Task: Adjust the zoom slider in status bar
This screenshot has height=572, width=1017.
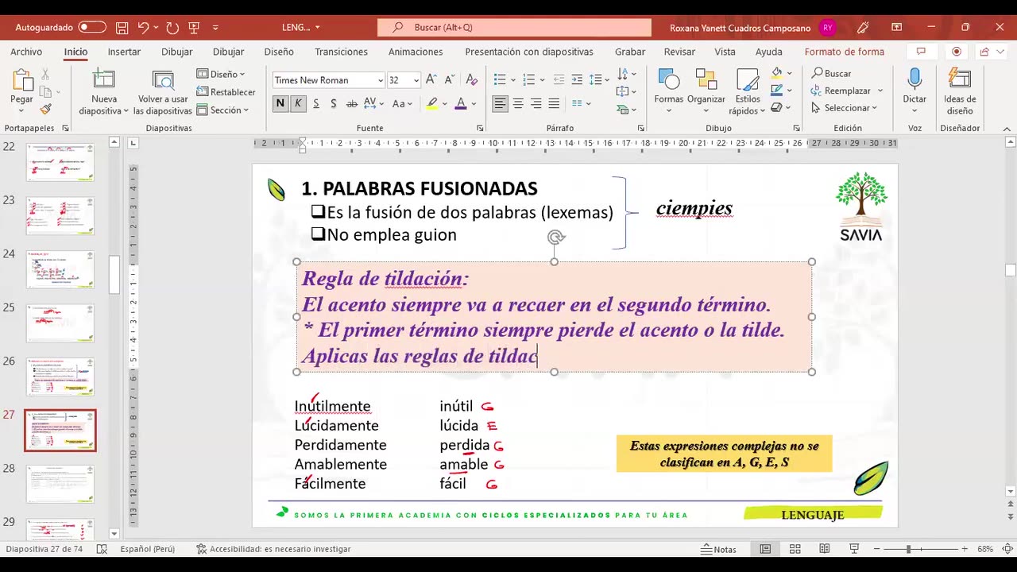Action: pyautogui.click(x=909, y=549)
